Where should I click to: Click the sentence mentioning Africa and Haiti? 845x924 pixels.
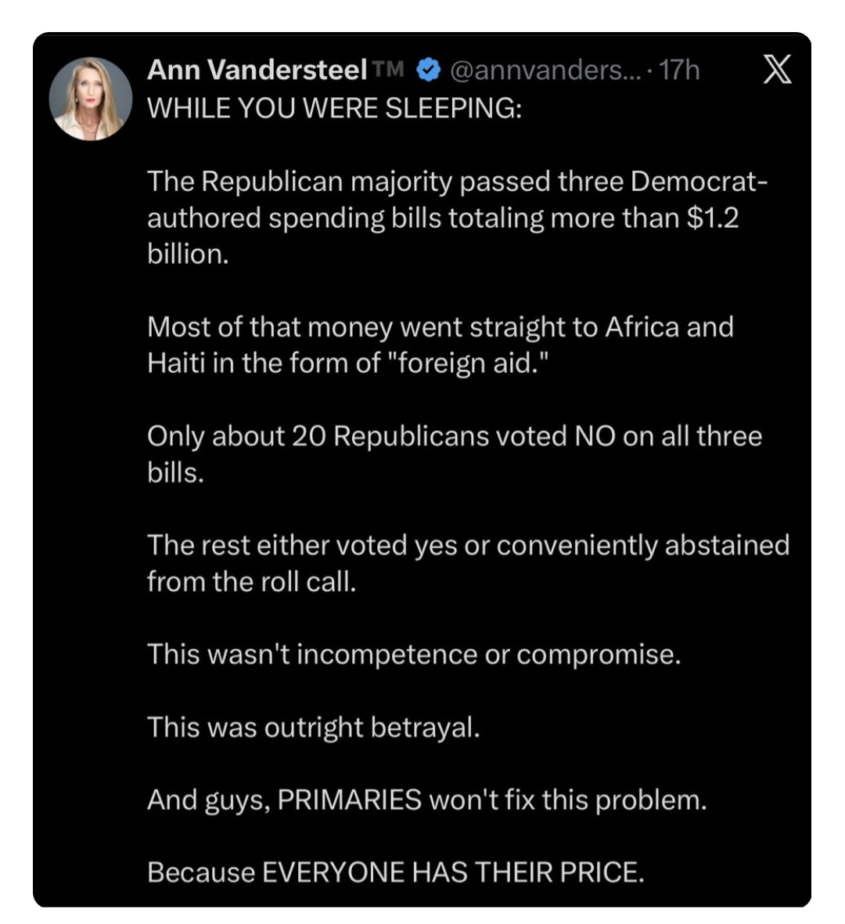coord(440,345)
